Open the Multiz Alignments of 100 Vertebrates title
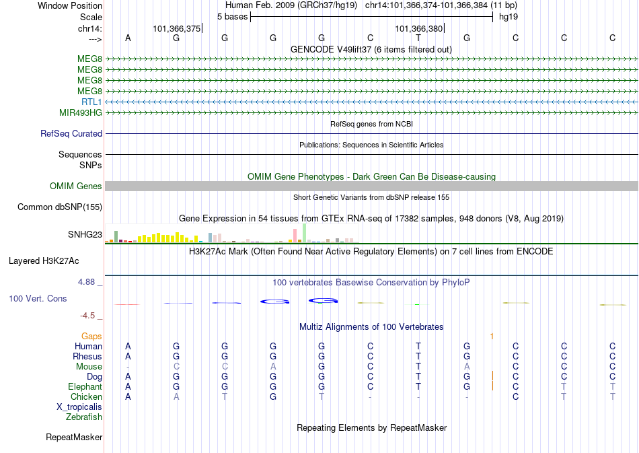Viewport: 639px width, 453px height. pos(371,326)
